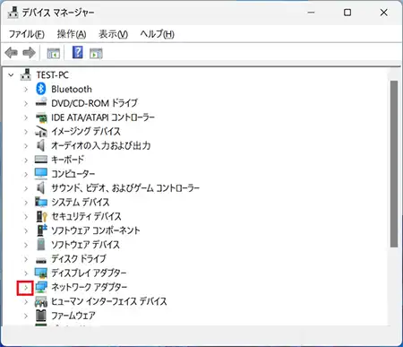Open the 表示(V) menu
This screenshot has width=403, height=347.
[114, 34]
